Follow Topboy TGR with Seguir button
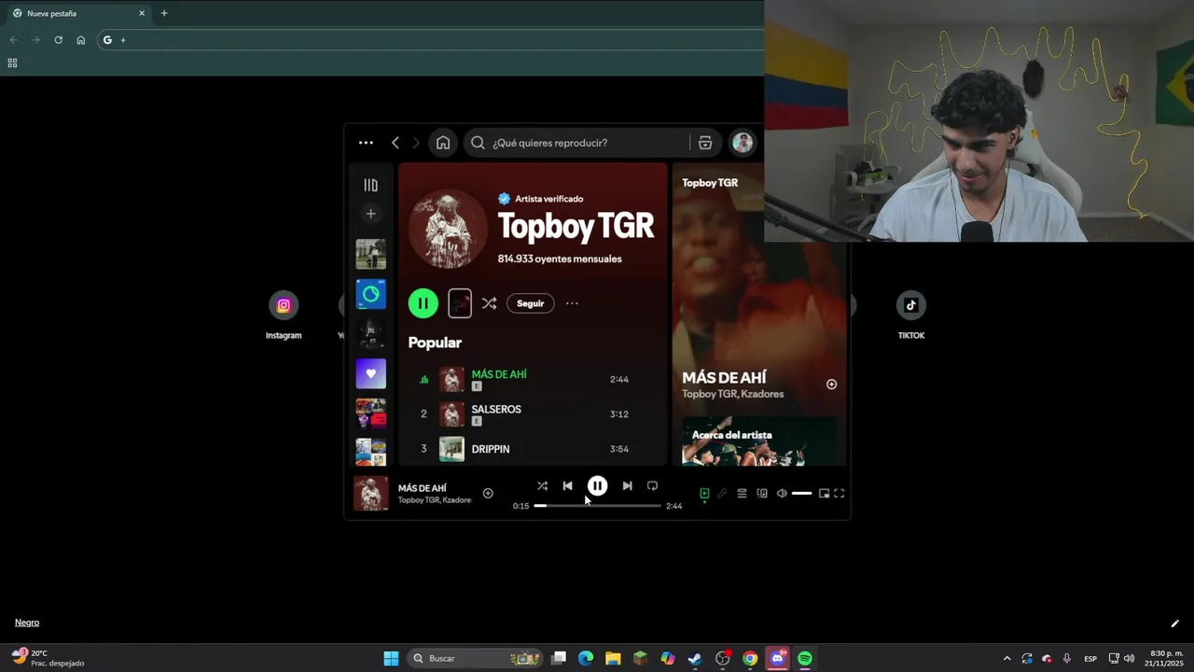 [530, 303]
